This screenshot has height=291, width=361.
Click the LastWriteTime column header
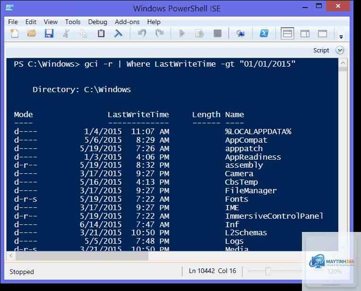point(138,114)
